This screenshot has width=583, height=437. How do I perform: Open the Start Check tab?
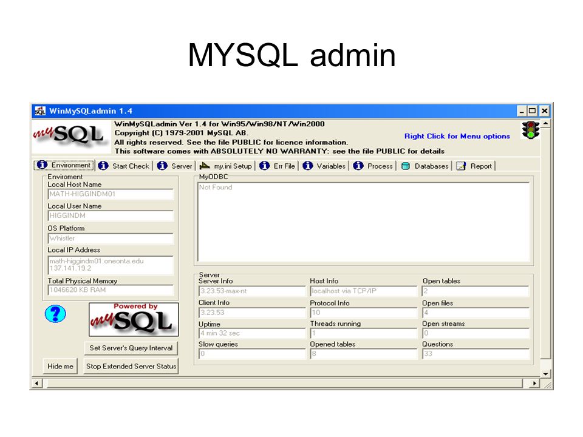[x=124, y=166]
